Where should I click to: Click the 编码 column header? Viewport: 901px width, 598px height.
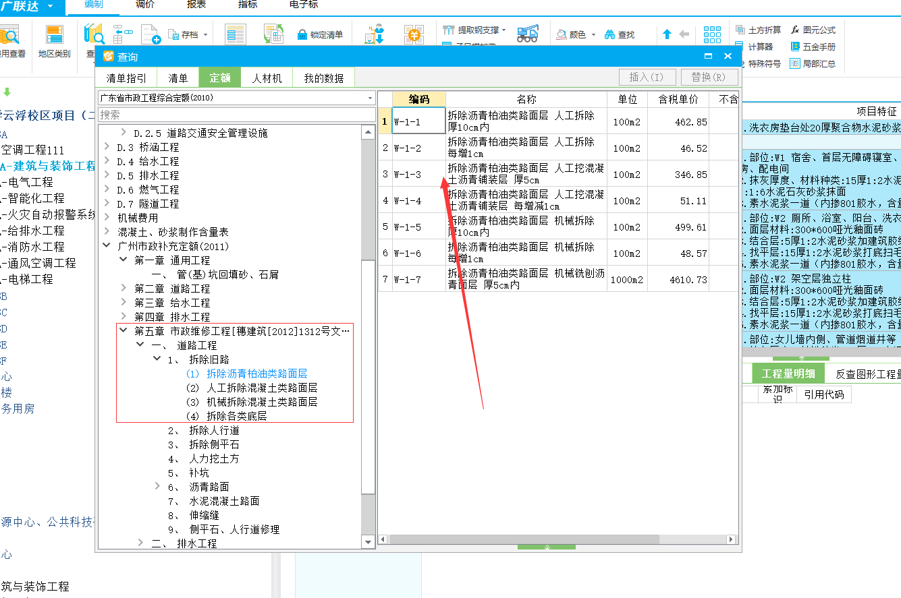[419, 99]
